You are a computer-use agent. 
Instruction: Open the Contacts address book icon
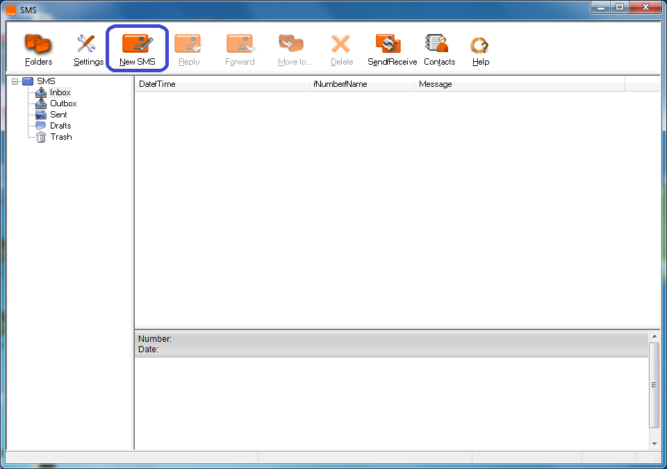(439, 49)
